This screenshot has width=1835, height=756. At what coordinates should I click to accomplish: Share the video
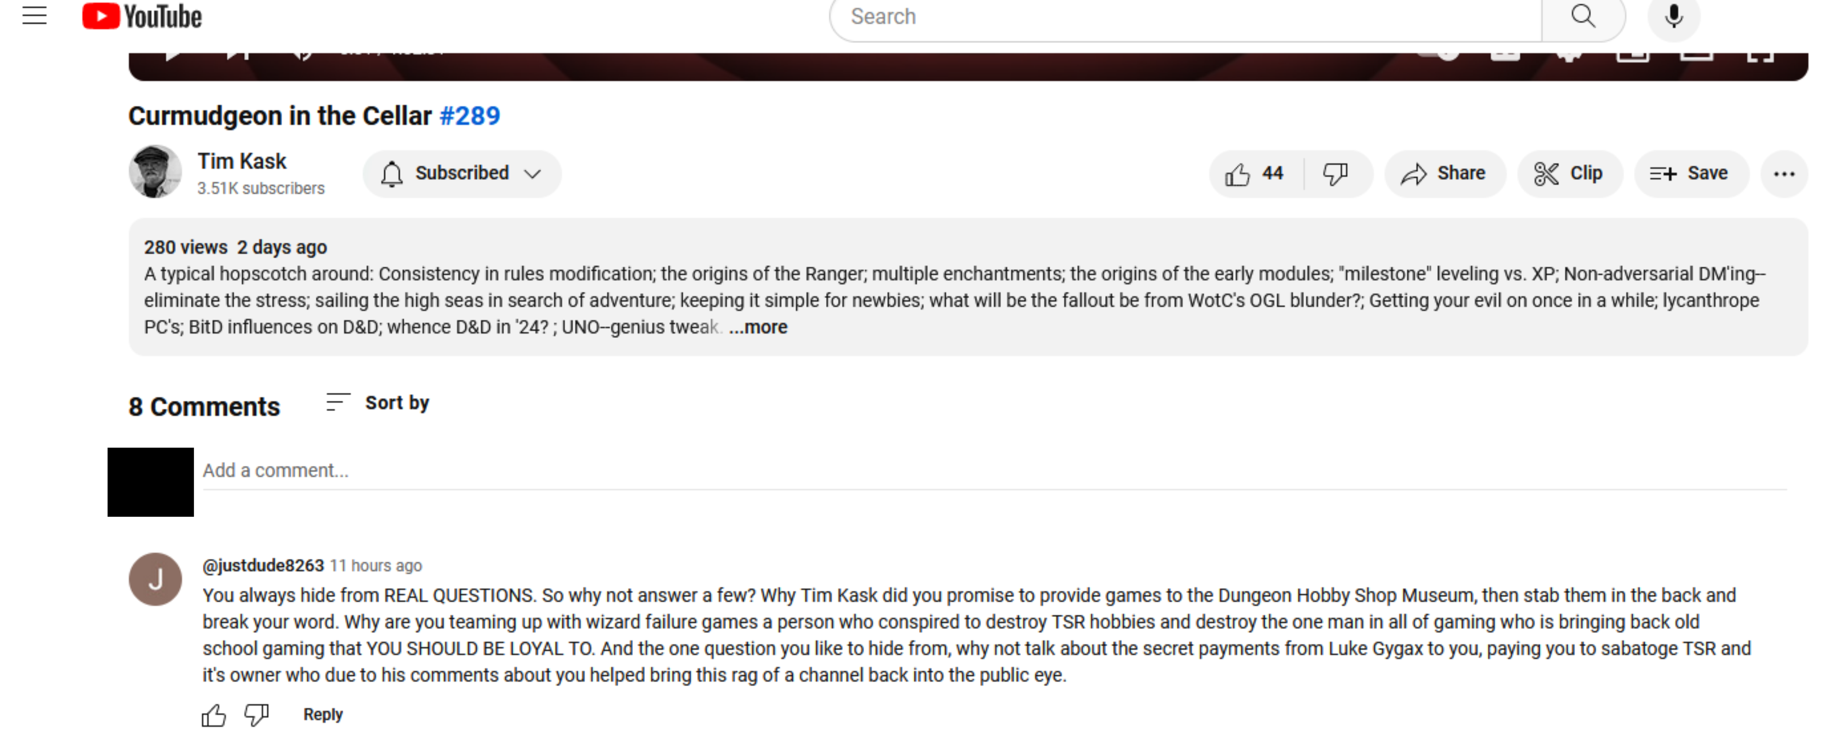1443,174
